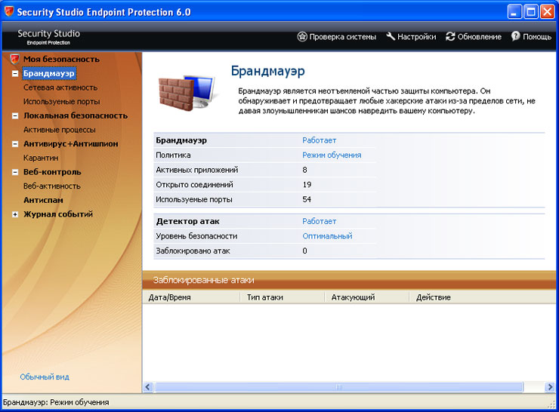Viewport: 559px width, 412px height.
Task: Click Работает link in Брандмауэр row
Action: point(319,140)
